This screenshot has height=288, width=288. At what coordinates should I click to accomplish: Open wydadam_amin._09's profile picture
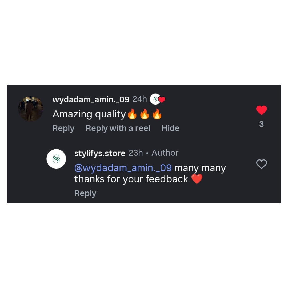31,109
